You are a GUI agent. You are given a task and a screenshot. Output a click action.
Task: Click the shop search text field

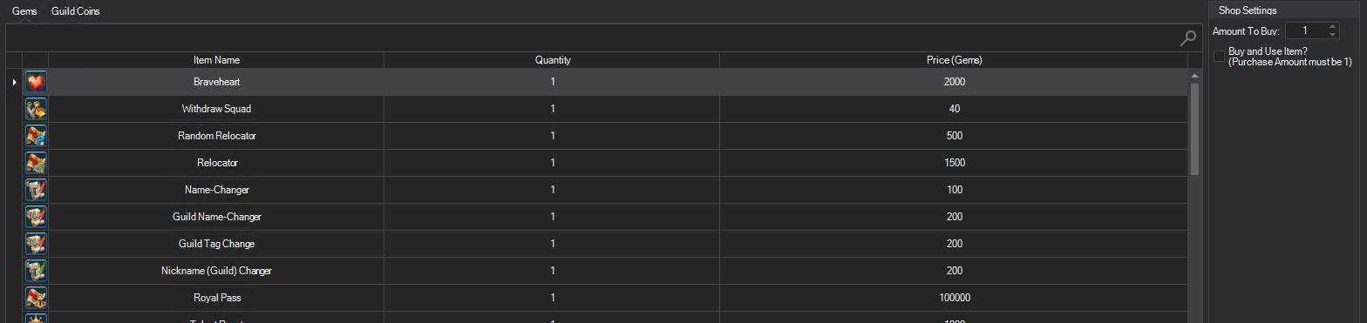593,37
